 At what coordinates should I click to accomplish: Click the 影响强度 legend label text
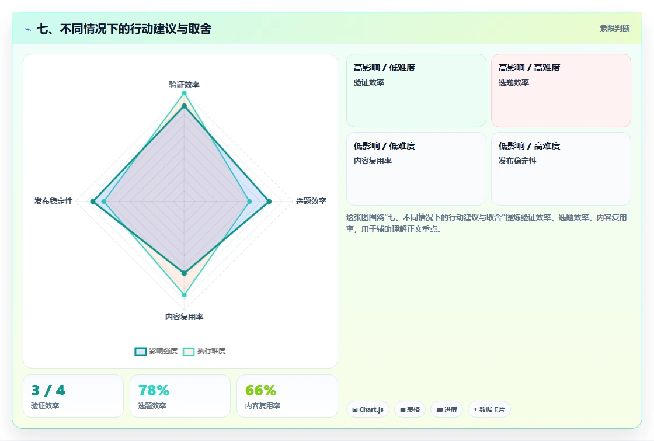pyautogui.click(x=163, y=351)
